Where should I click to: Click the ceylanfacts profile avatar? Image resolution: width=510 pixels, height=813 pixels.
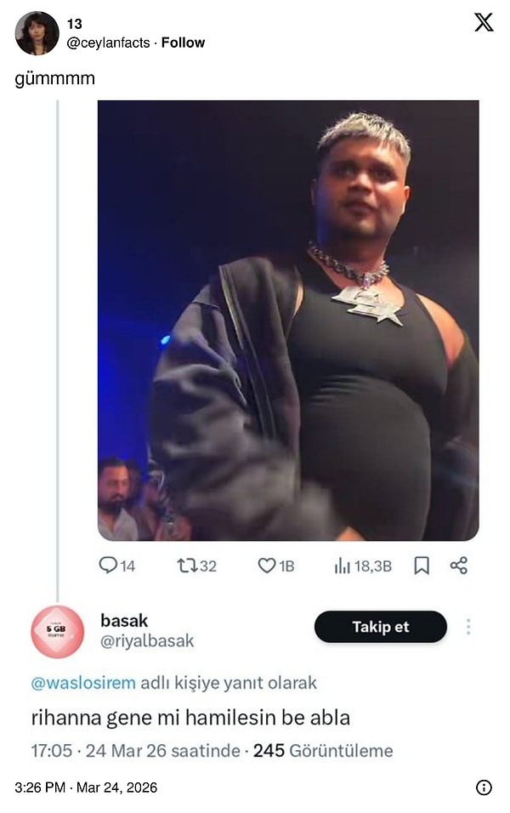click(x=37, y=33)
